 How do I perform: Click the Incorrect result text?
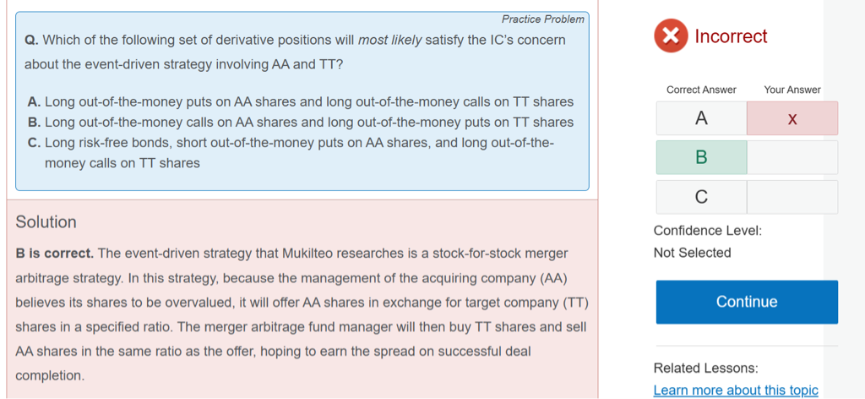pyautogui.click(x=731, y=36)
